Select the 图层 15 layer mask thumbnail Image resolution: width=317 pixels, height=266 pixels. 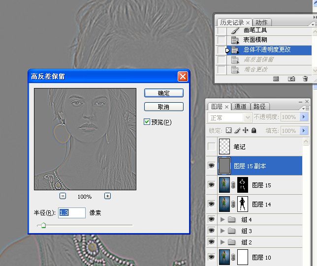tap(242, 185)
